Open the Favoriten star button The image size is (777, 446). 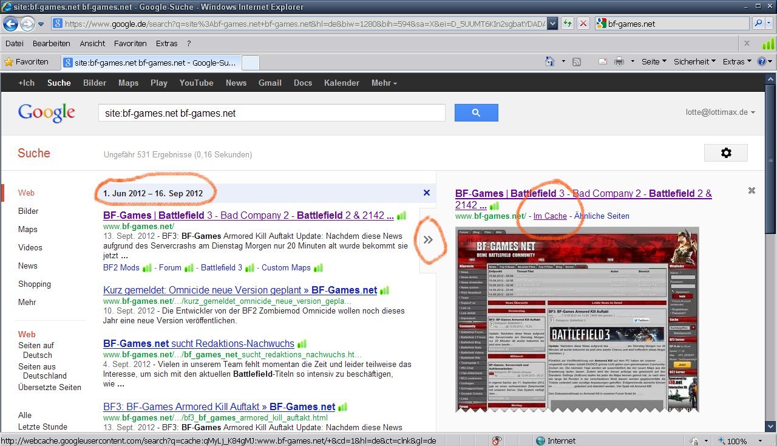pos(26,61)
